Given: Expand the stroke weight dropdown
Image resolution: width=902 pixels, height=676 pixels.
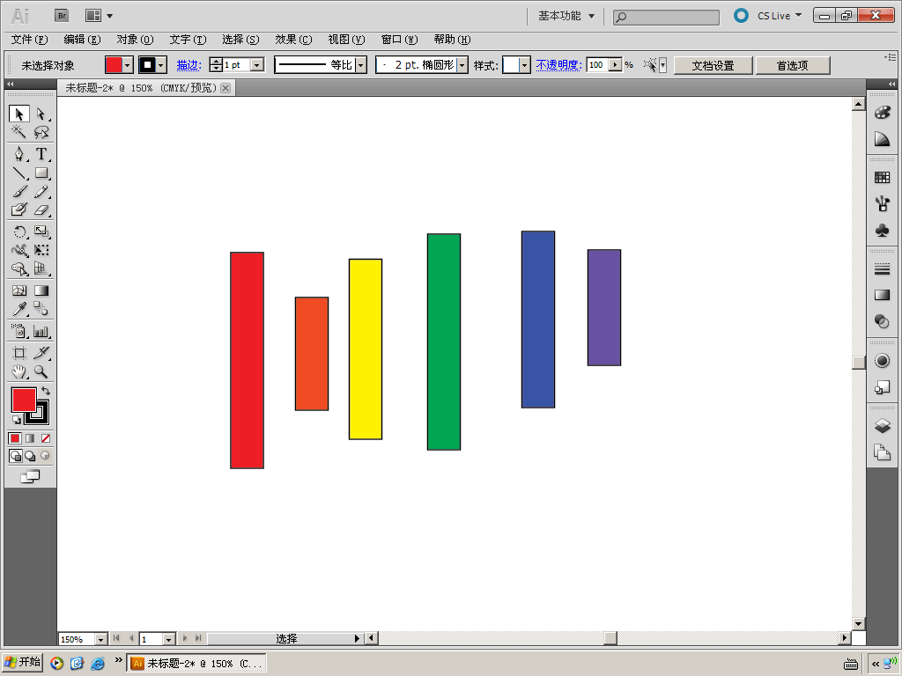Looking at the screenshot, I should tap(258, 65).
